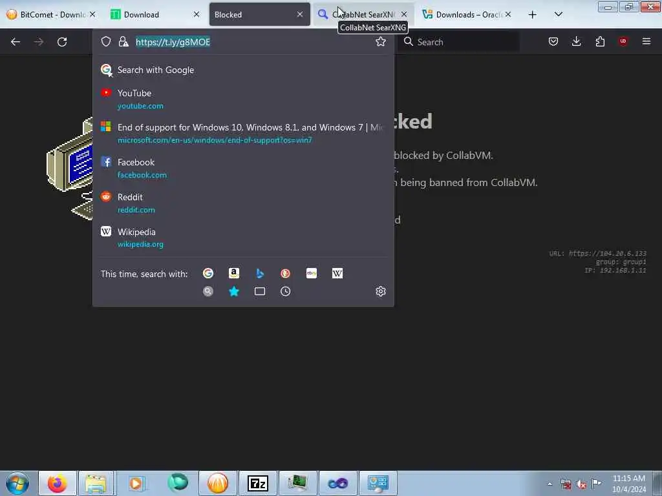Open the Extensions puzzle icon

tap(600, 41)
